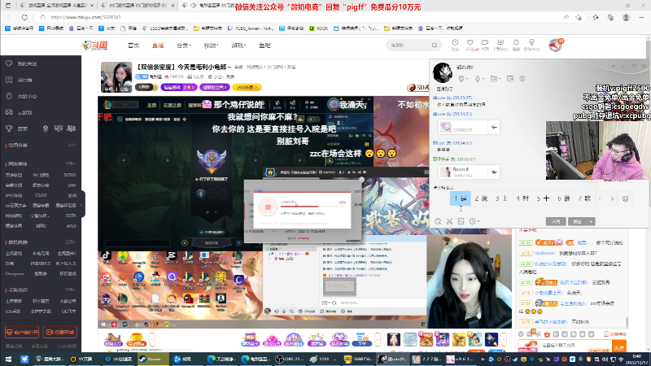Click the search magnifier icon
The width and height of the screenshot is (651, 366).
tap(435, 45)
